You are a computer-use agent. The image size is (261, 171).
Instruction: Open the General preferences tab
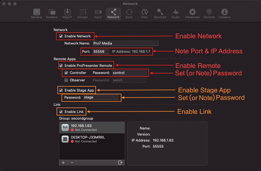tap(36, 14)
